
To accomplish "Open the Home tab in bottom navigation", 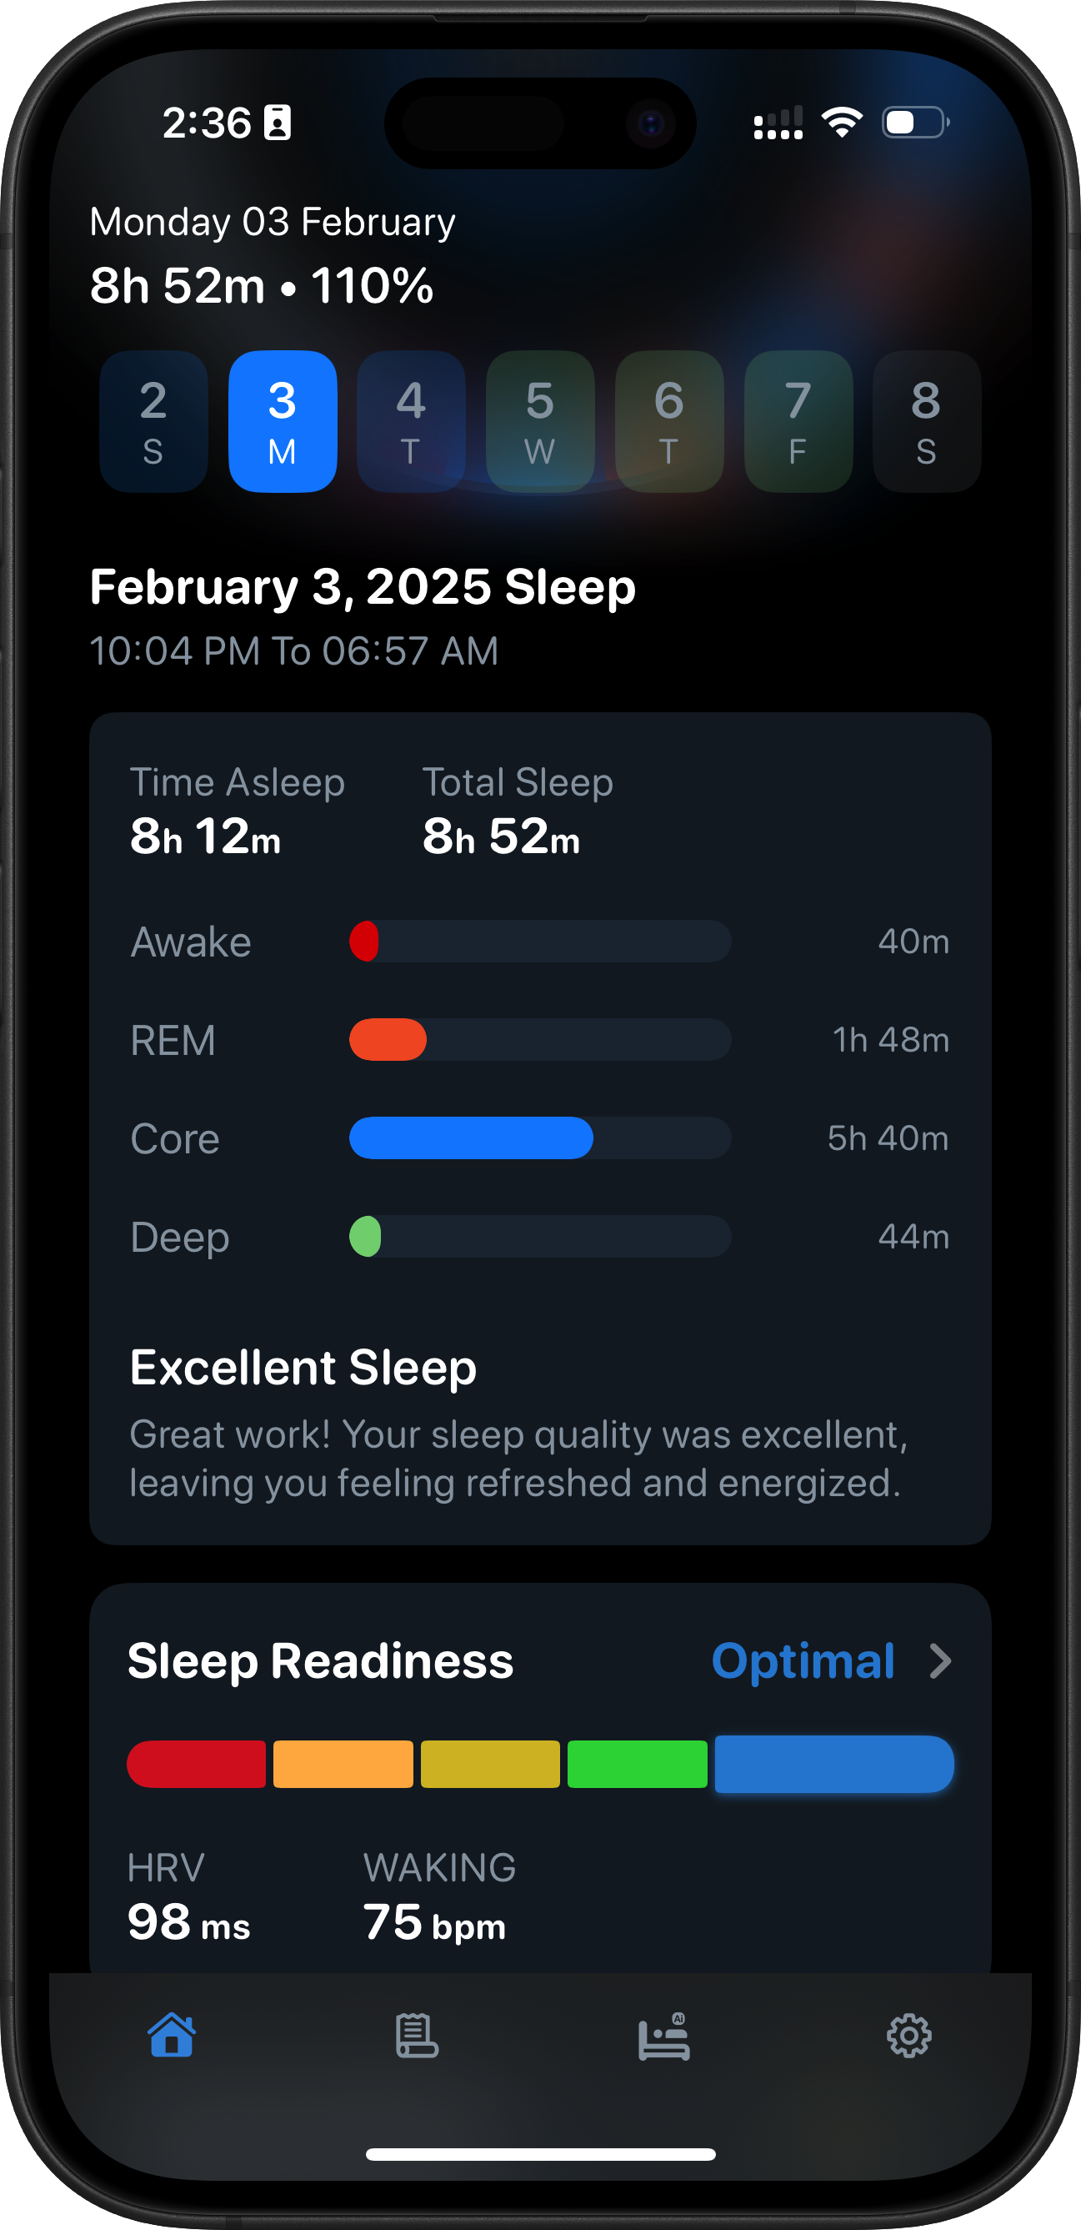I will pyautogui.click(x=170, y=2036).
